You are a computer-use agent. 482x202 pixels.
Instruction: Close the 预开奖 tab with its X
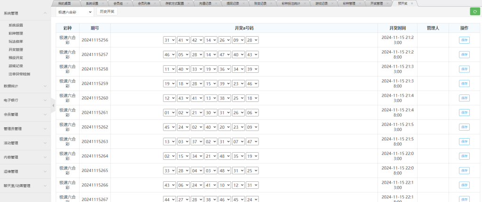[x=412, y=3]
